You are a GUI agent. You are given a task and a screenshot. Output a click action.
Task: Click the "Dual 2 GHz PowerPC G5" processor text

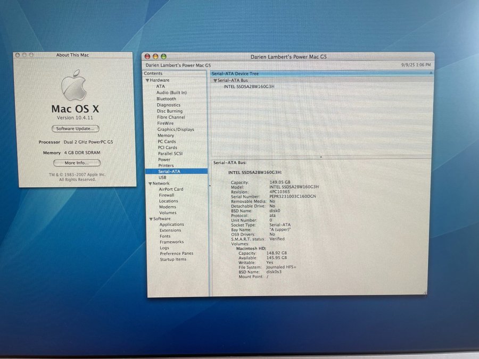tap(88, 142)
